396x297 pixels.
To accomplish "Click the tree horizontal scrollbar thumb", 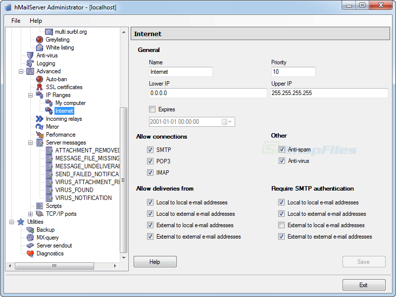I will pyautogui.click(x=54, y=266).
